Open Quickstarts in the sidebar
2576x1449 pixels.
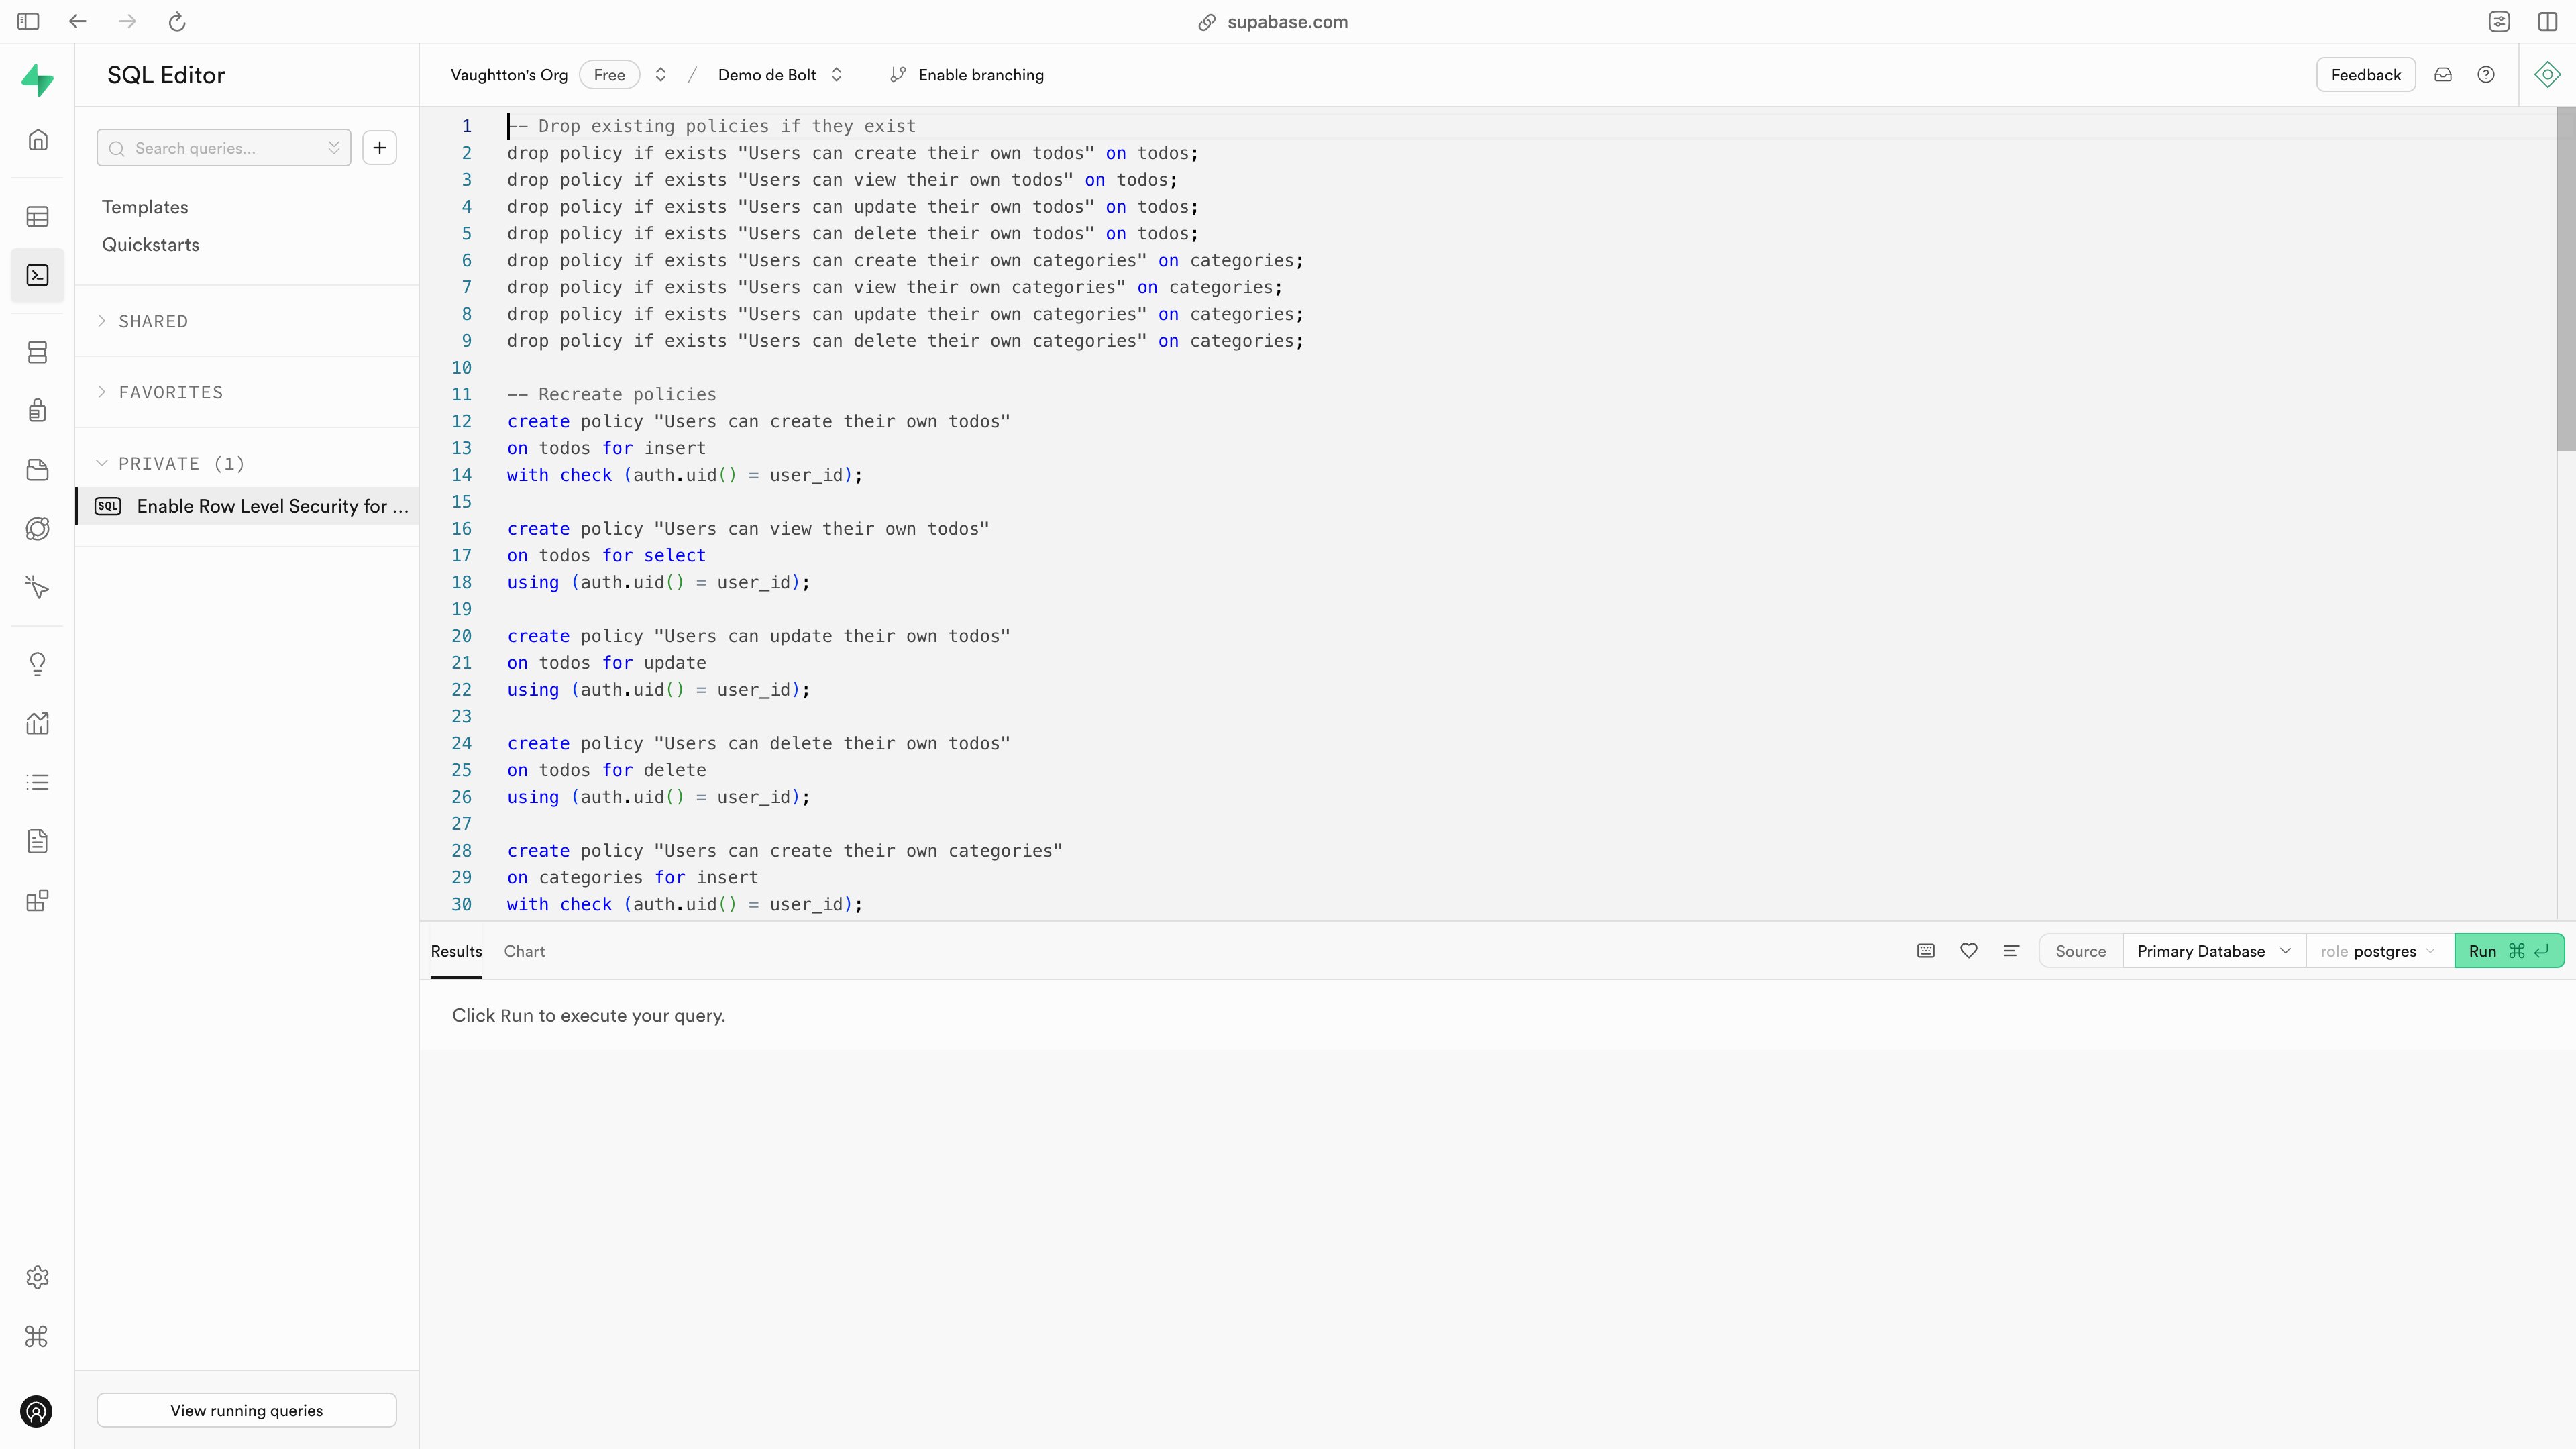pyautogui.click(x=150, y=245)
